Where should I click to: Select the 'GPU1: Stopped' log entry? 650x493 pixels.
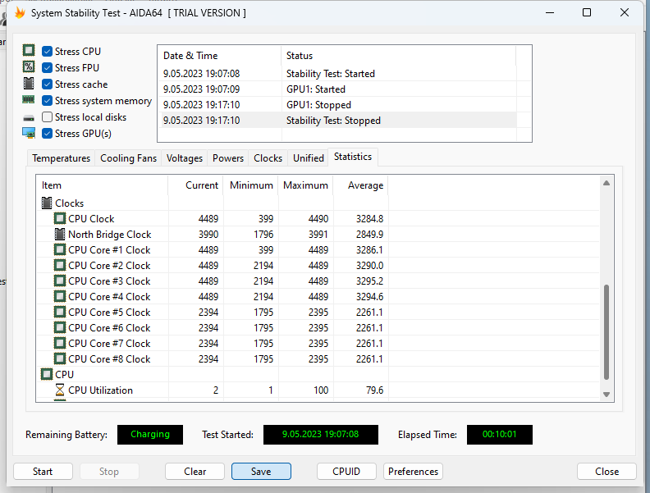337,105
